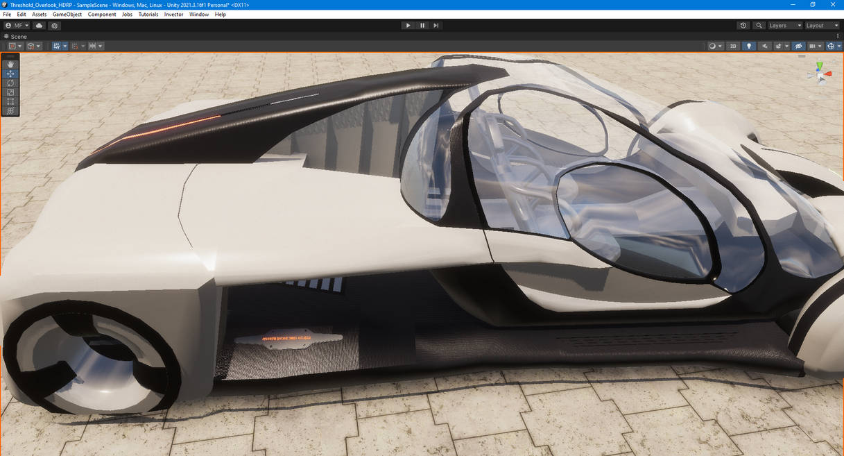Viewport: 844px width, 456px height.
Task: Toggle scene lighting with the lightbulb icon
Action: 749,46
